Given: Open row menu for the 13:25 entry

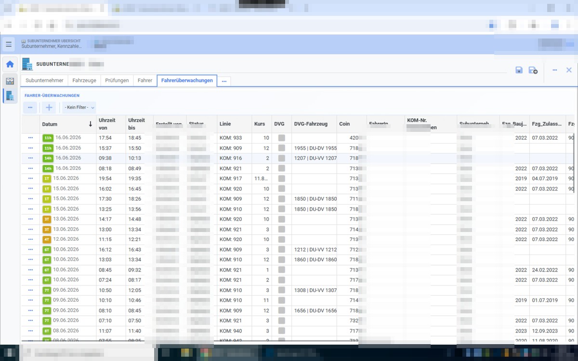Looking at the screenshot, I should (30, 209).
